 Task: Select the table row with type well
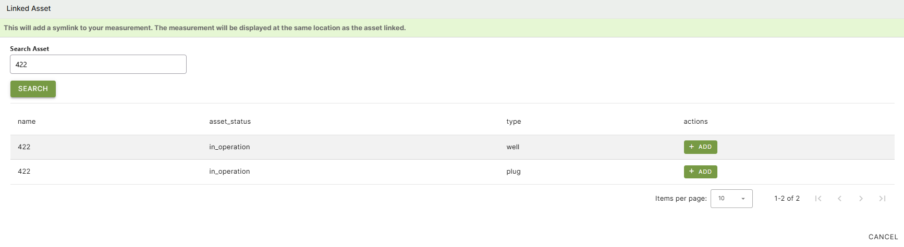[x=365, y=147]
